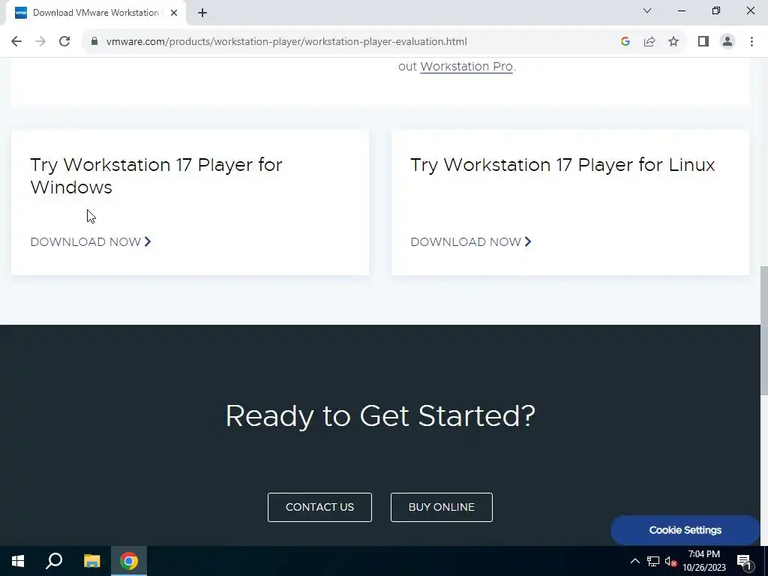Open the tab search dropdown arrow
The image size is (768, 576).
[647, 10]
